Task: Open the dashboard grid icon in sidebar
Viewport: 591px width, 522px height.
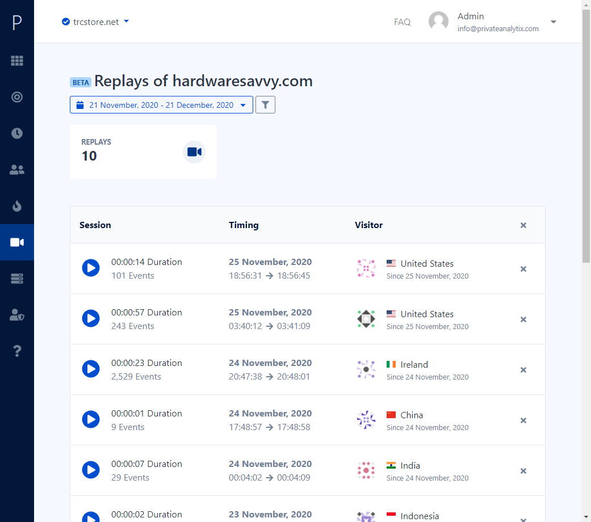Action: [17, 61]
